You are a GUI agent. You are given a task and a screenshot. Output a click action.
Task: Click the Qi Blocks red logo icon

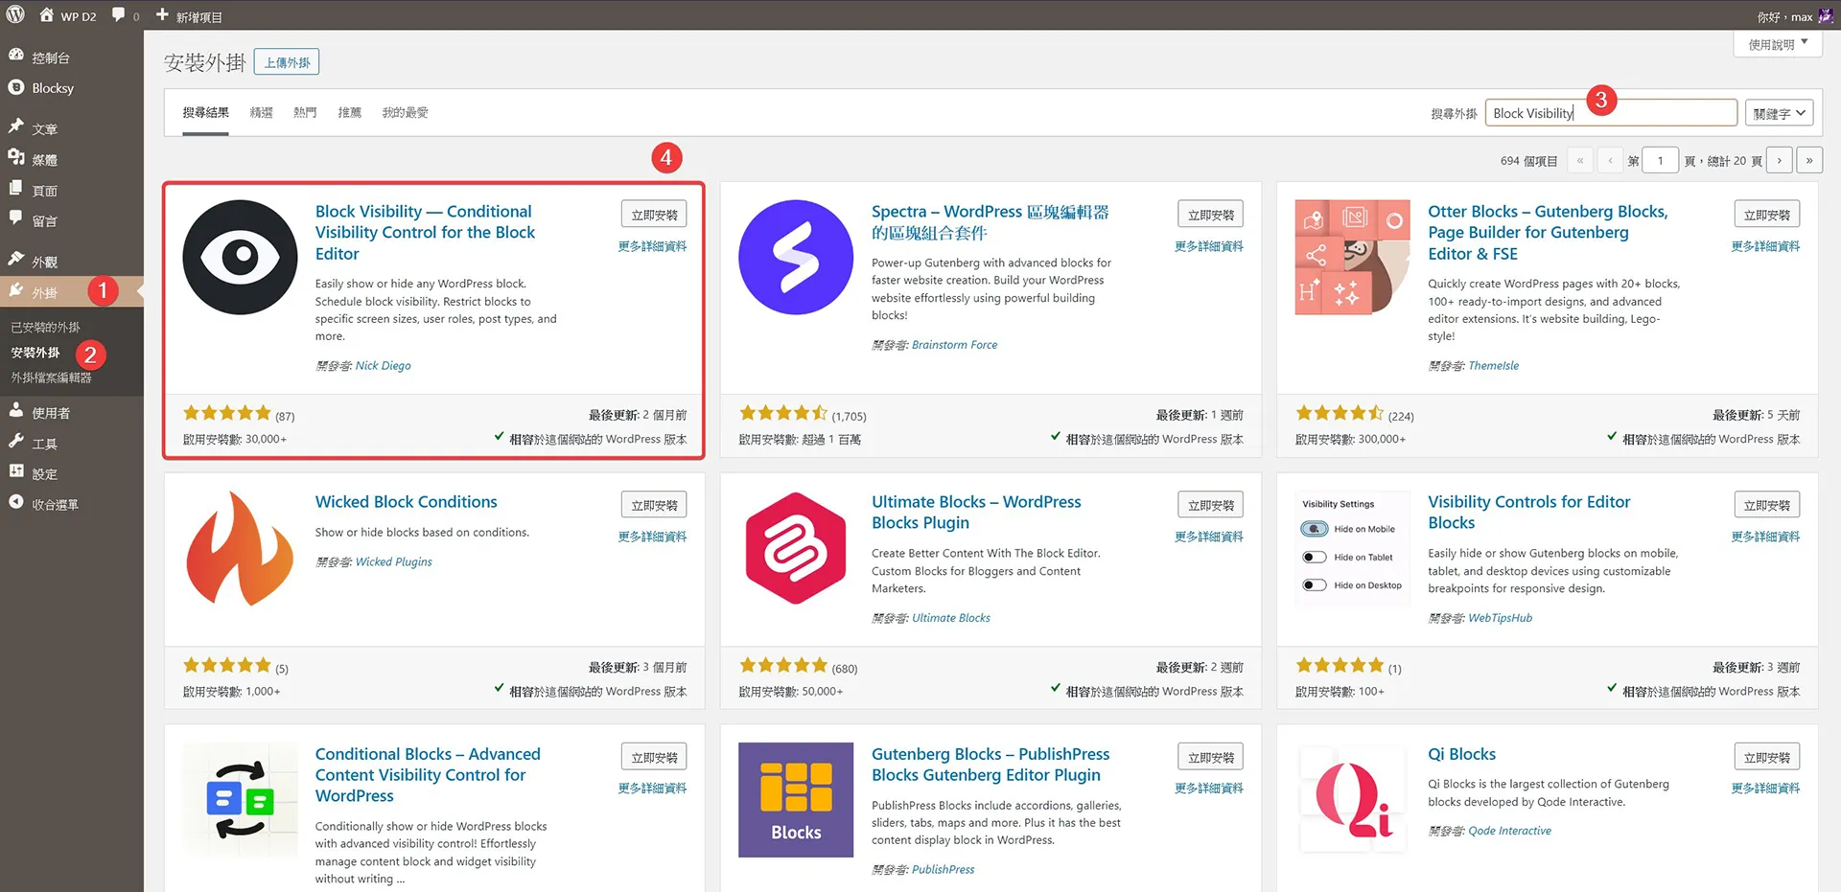[1352, 800]
